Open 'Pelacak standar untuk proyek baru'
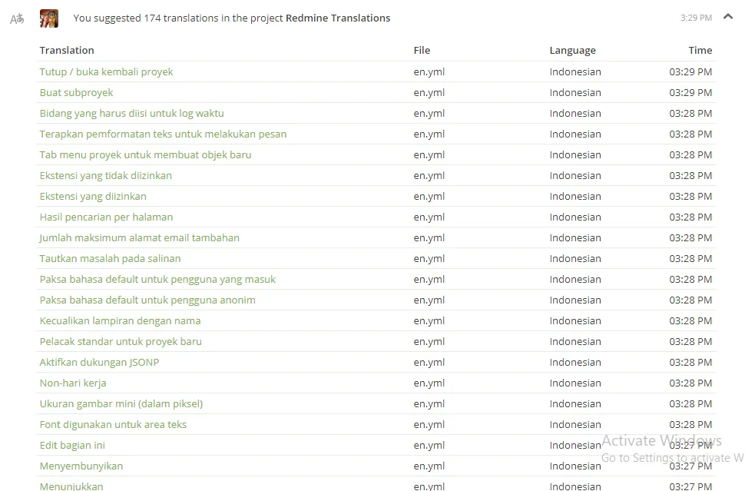Screen dimensions: 745x491 121,342
